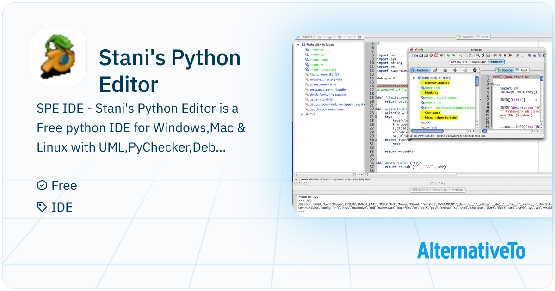The height and width of the screenshot is (291, 555).
Task: Click the indent-left arrow icon in toolbar
Action: (495, 55)
